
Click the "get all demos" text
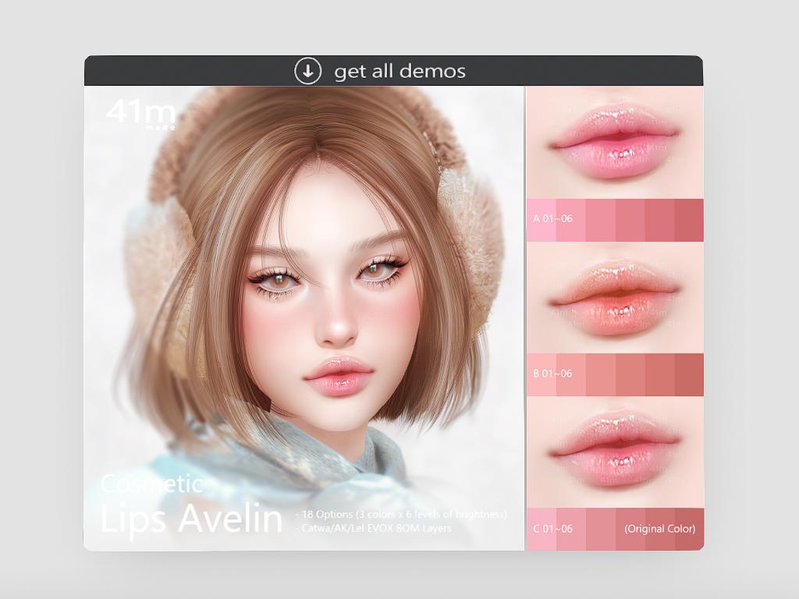pos(399,71)
